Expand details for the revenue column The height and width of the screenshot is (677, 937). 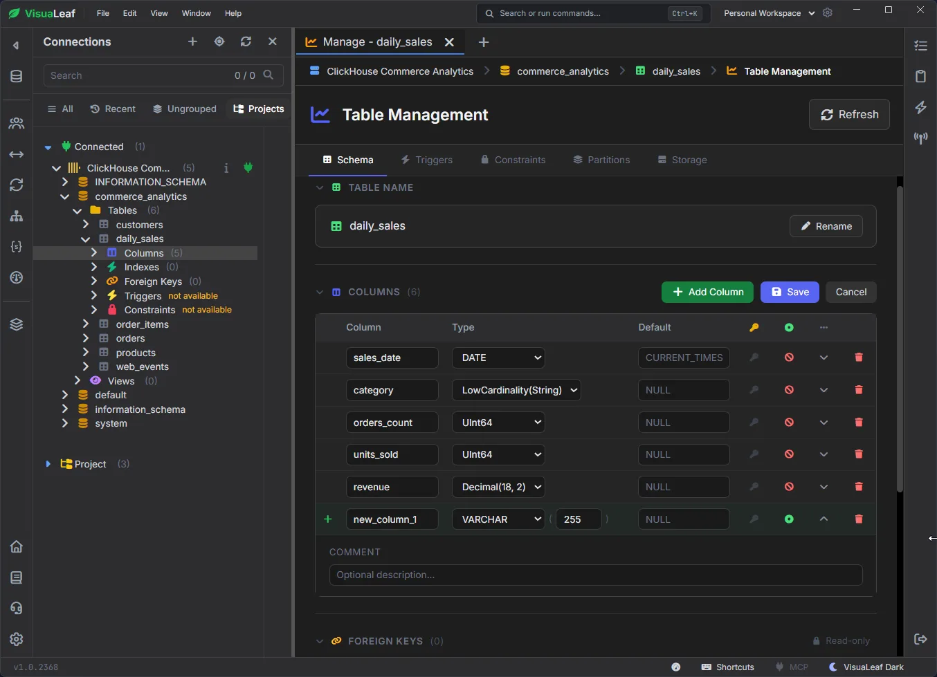click(824, 487)
